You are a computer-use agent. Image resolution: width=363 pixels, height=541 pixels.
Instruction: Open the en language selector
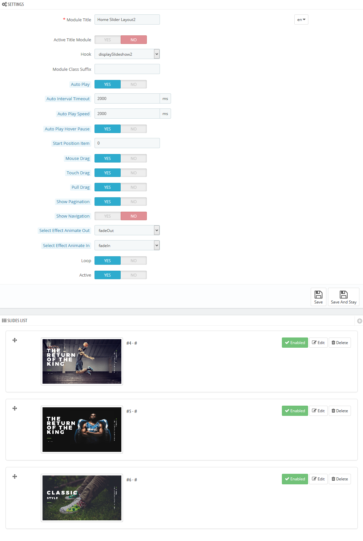(301, 20)
